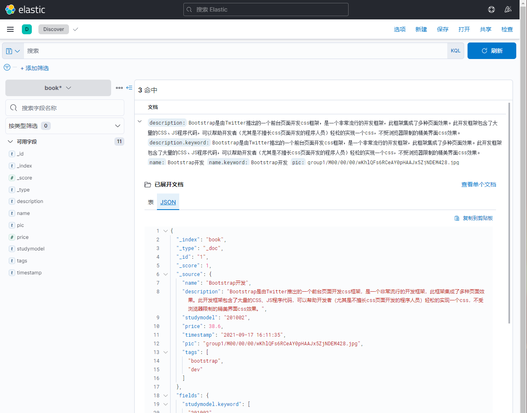The height and width of the screenshot is (413, 527).
Task: Copy JSON to clipboard
Action: [x=474, y=218]
